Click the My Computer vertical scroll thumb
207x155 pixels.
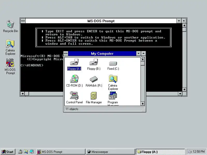click(x=143, y=63)
